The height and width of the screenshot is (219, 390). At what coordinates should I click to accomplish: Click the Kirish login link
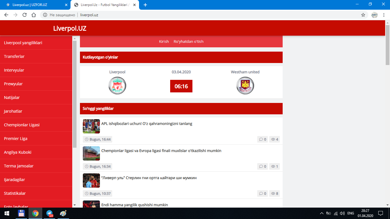point(164,42)
